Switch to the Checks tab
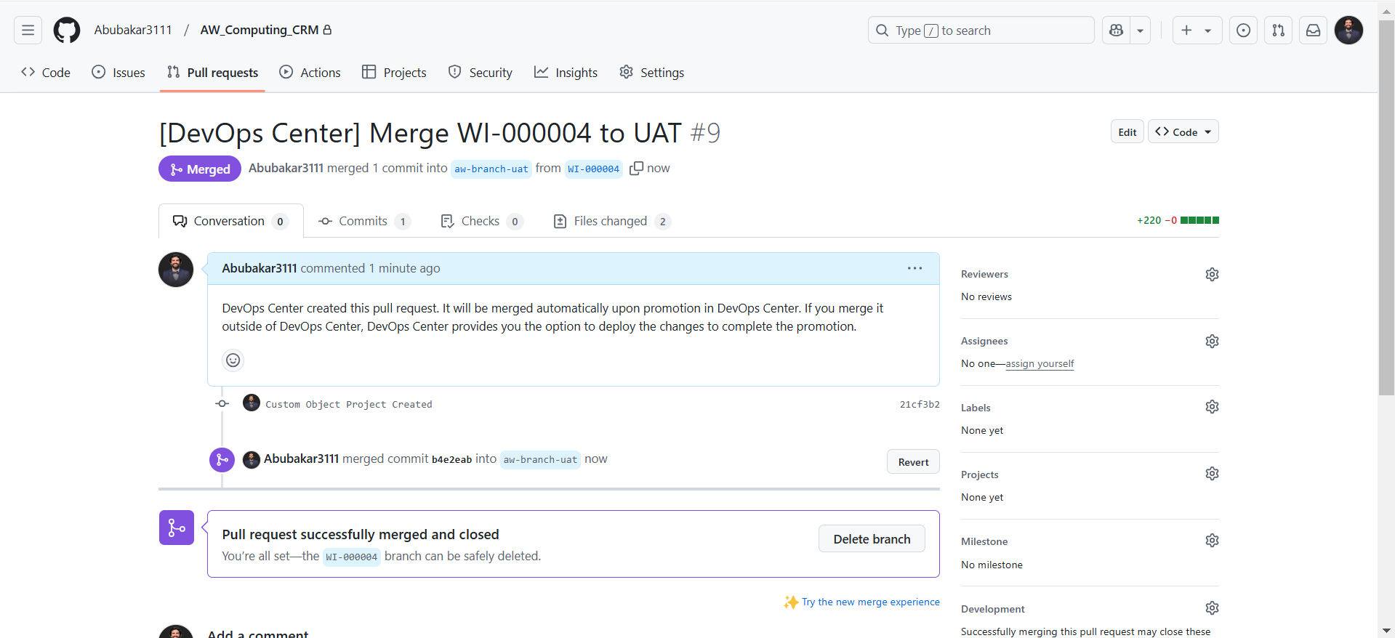The height and width of the screenshot is (638, 1395). pos(482,221)
